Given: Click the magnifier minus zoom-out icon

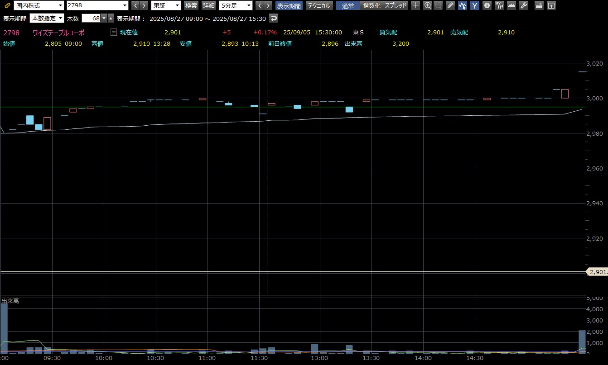Looking at the screenshot, I should tap(438, 5).
